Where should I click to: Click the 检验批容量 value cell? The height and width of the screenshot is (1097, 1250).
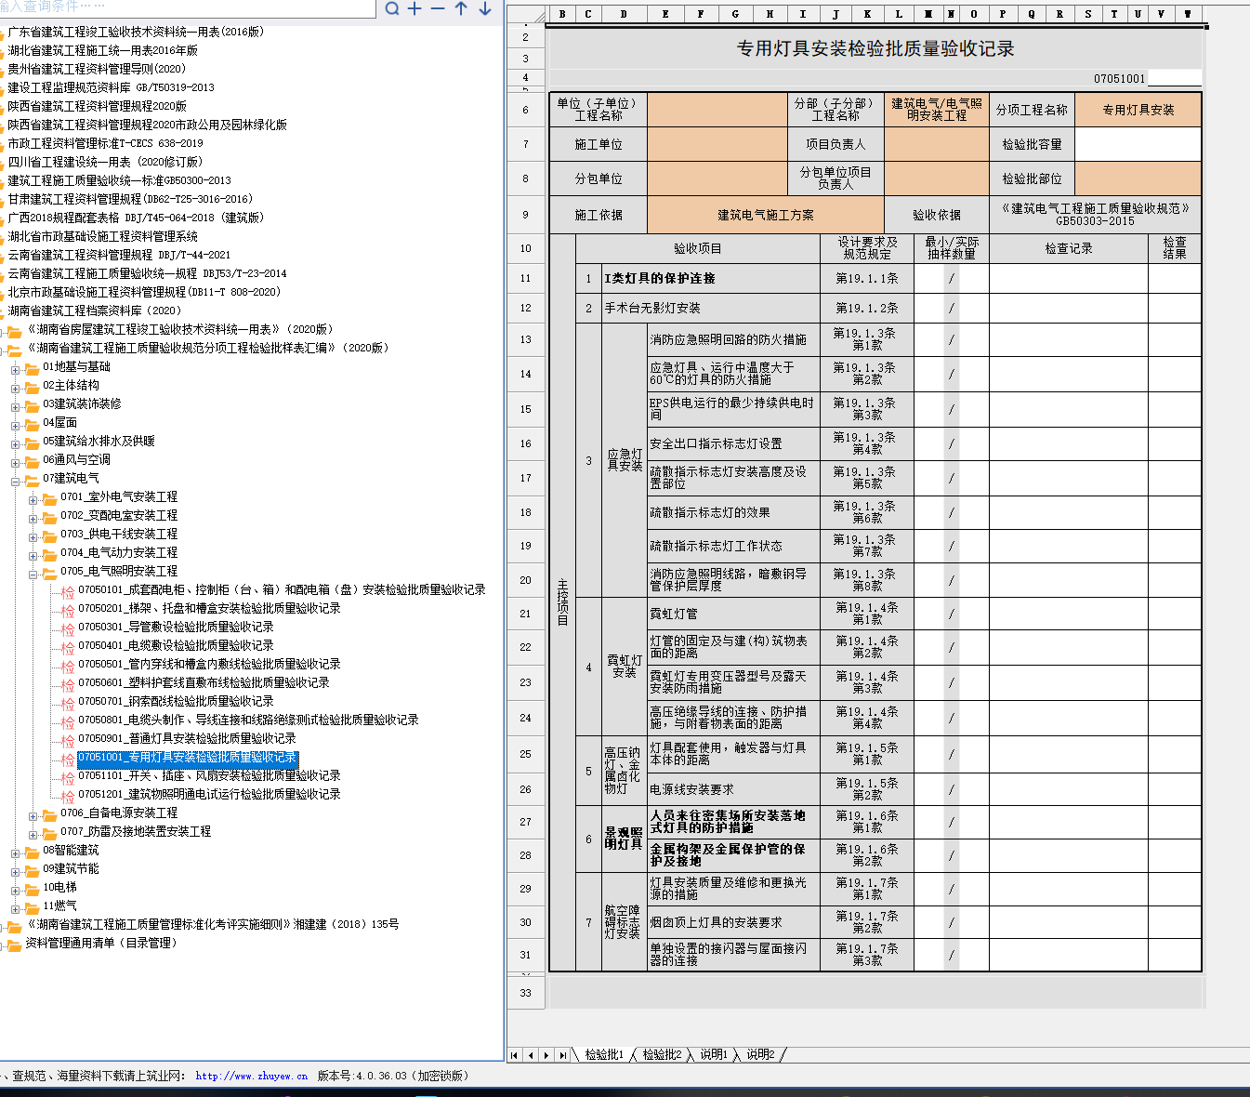pyautogui.click(x=1138, y=144)
